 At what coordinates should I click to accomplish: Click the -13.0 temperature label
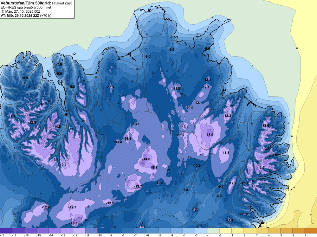[x=255, y=186]
